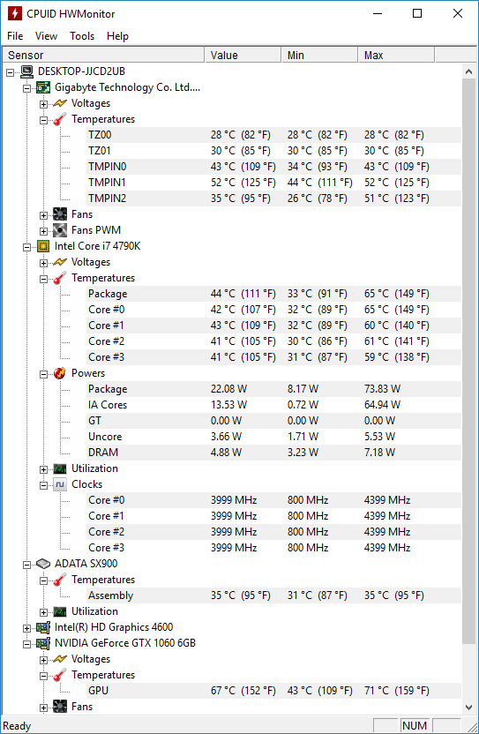Click the scrollbar down arrow
Image resolution: width=479 pixels, height=734 pixels.
point(468,707)
